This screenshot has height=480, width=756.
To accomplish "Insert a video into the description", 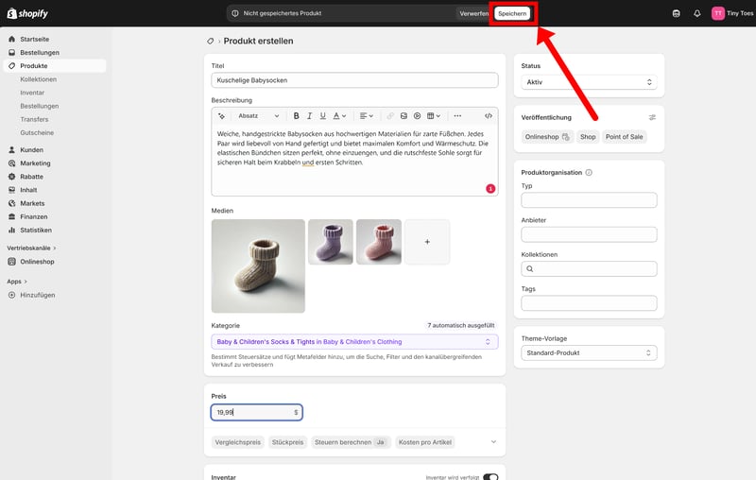I will tap(417, 115).
